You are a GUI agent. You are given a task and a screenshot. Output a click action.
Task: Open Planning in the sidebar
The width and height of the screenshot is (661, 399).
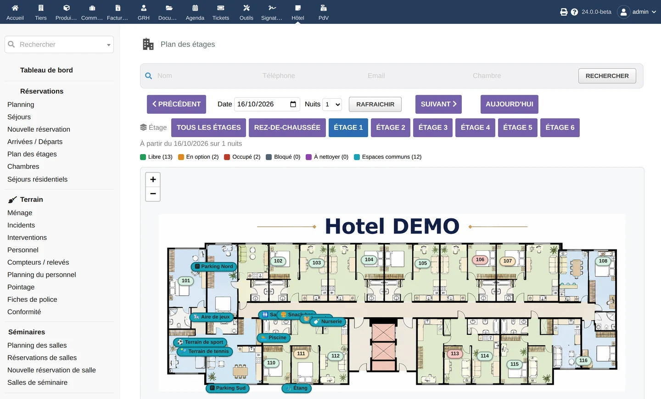[21, 105]
